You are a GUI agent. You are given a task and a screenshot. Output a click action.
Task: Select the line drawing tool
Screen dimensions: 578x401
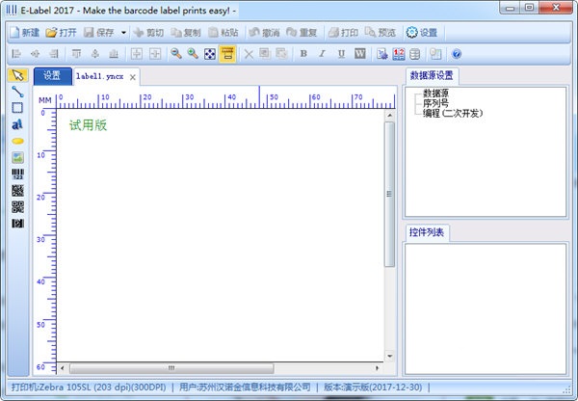coord(16,92)
